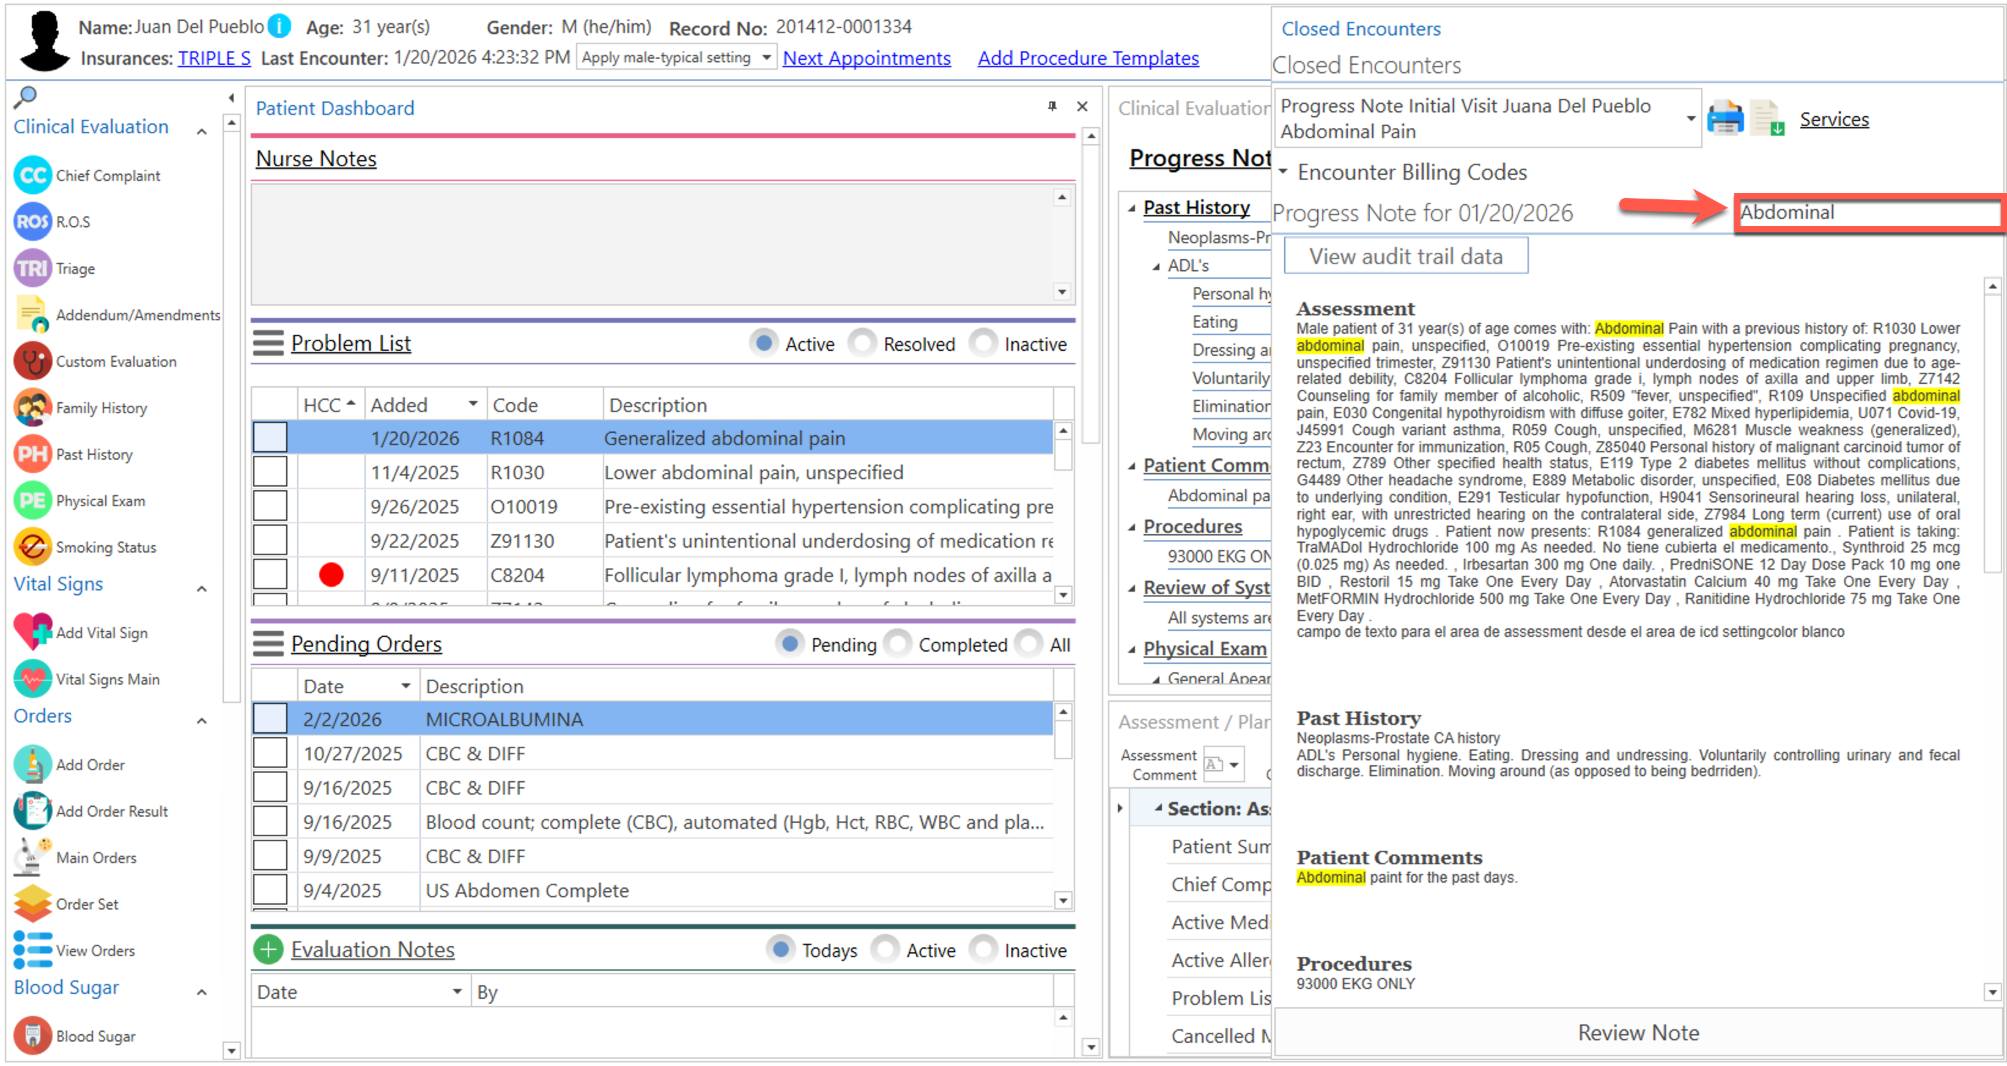2007x1066 pixels.
Task: Check the box for R1030 problem row
Action: [270, 472]
